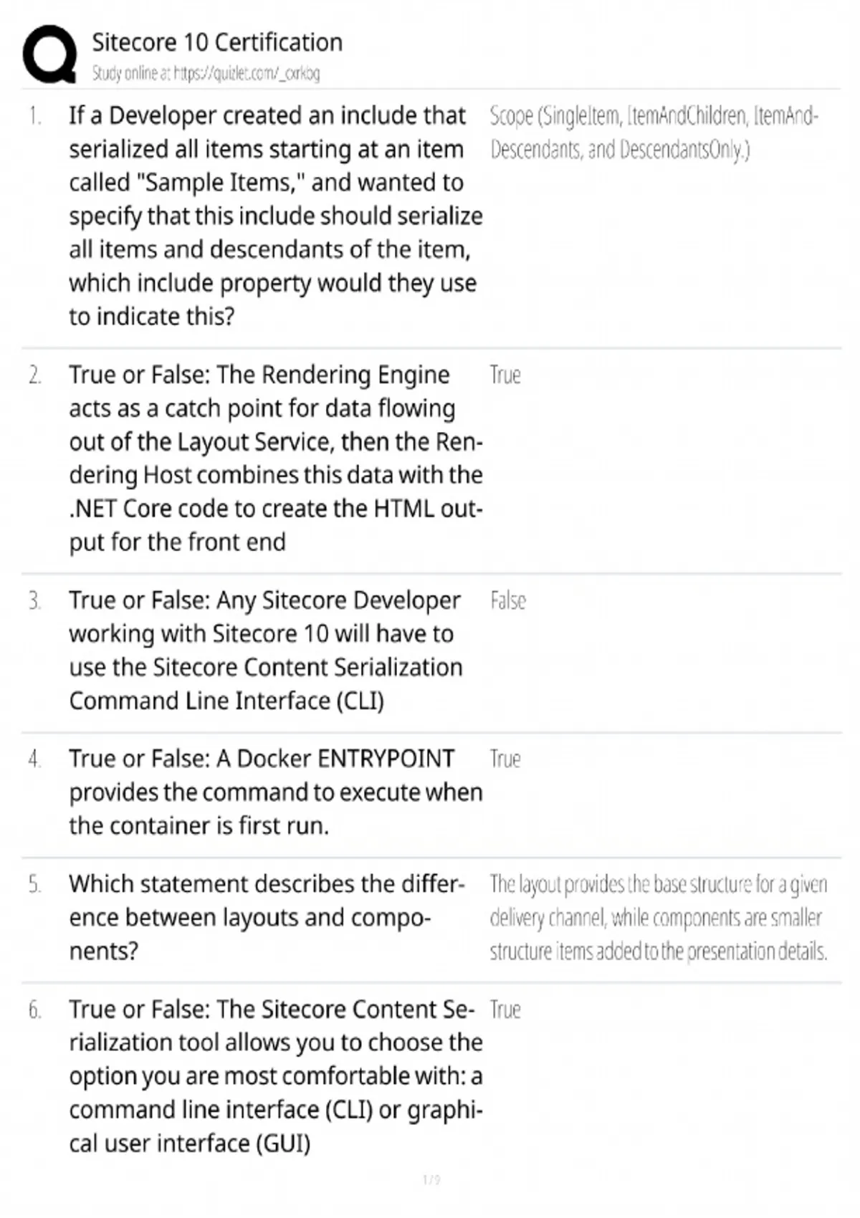Viewport: 860px width, 1218px height.
Task: Click the Quizlet Q logo
Action: [49, 54]
